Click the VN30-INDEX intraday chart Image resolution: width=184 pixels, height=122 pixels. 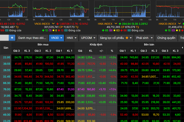pos(61,9)
